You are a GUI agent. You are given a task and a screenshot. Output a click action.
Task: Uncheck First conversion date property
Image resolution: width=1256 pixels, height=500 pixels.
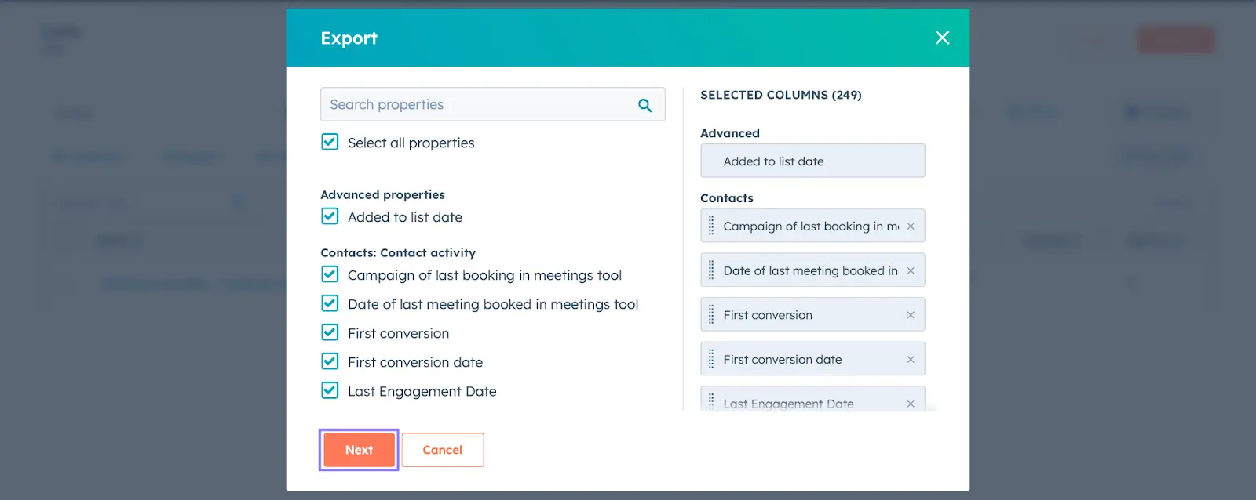point(330,361)
